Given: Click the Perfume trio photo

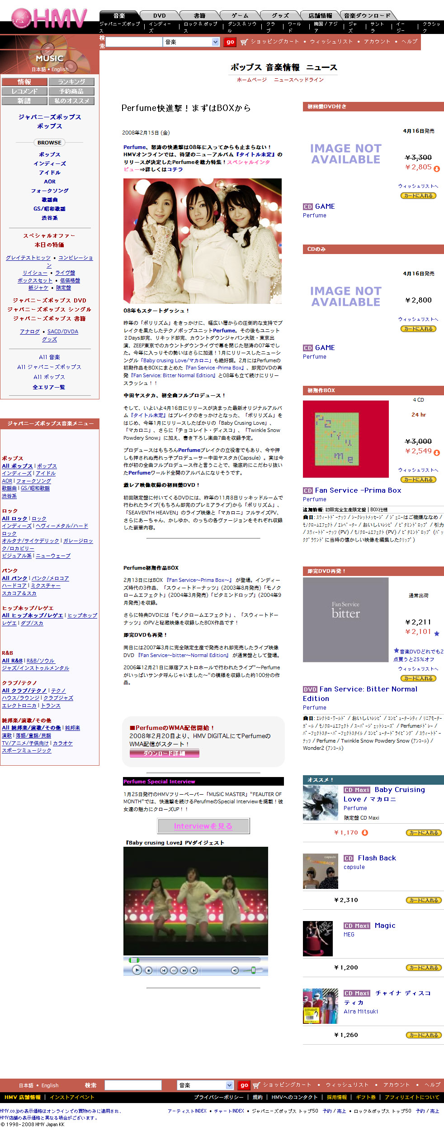Looking at the screenshot, I should pyautogui.click(x=203, y=241).
